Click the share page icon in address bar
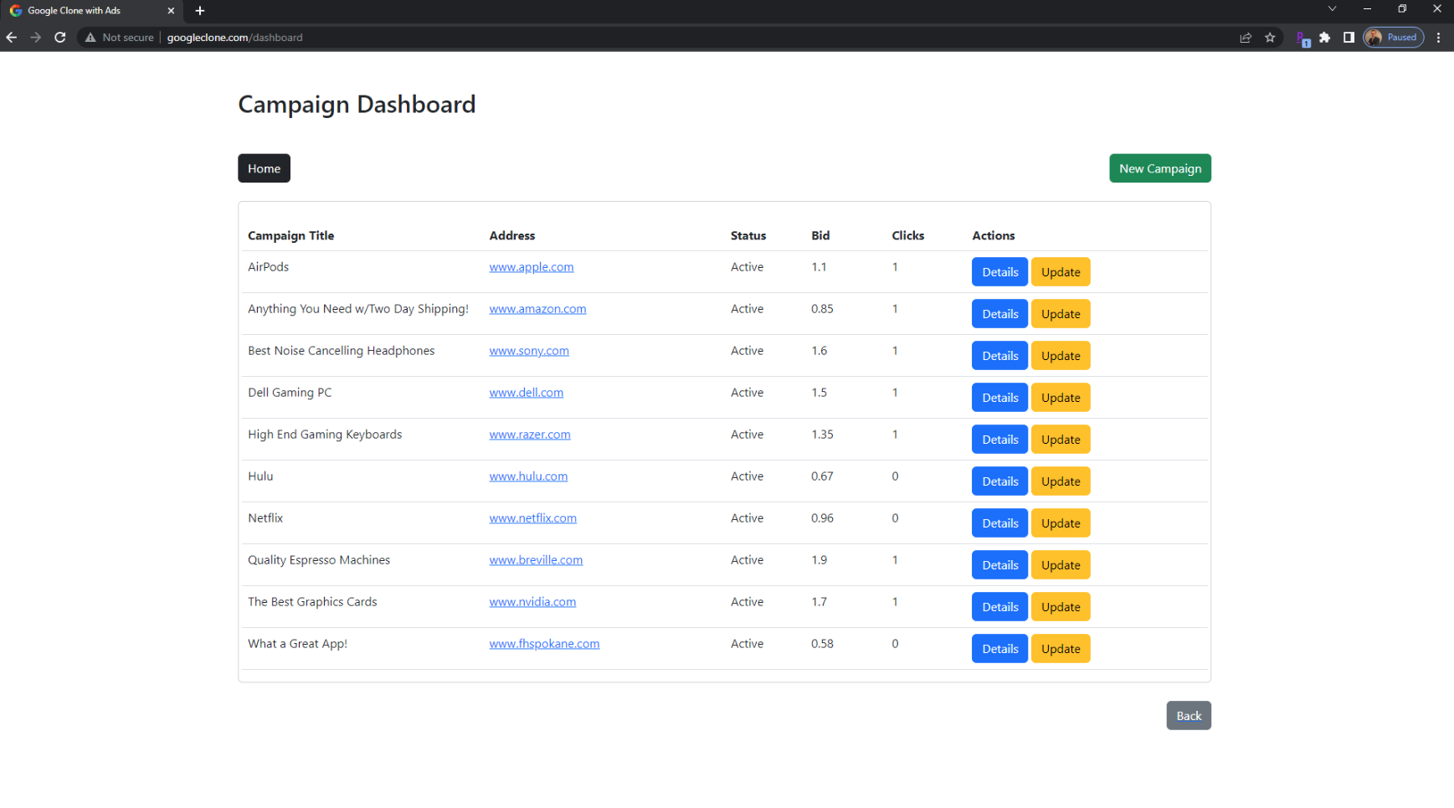This screenshot has height=808, width=1454. pyautogui.click(x=1246, y=37)
